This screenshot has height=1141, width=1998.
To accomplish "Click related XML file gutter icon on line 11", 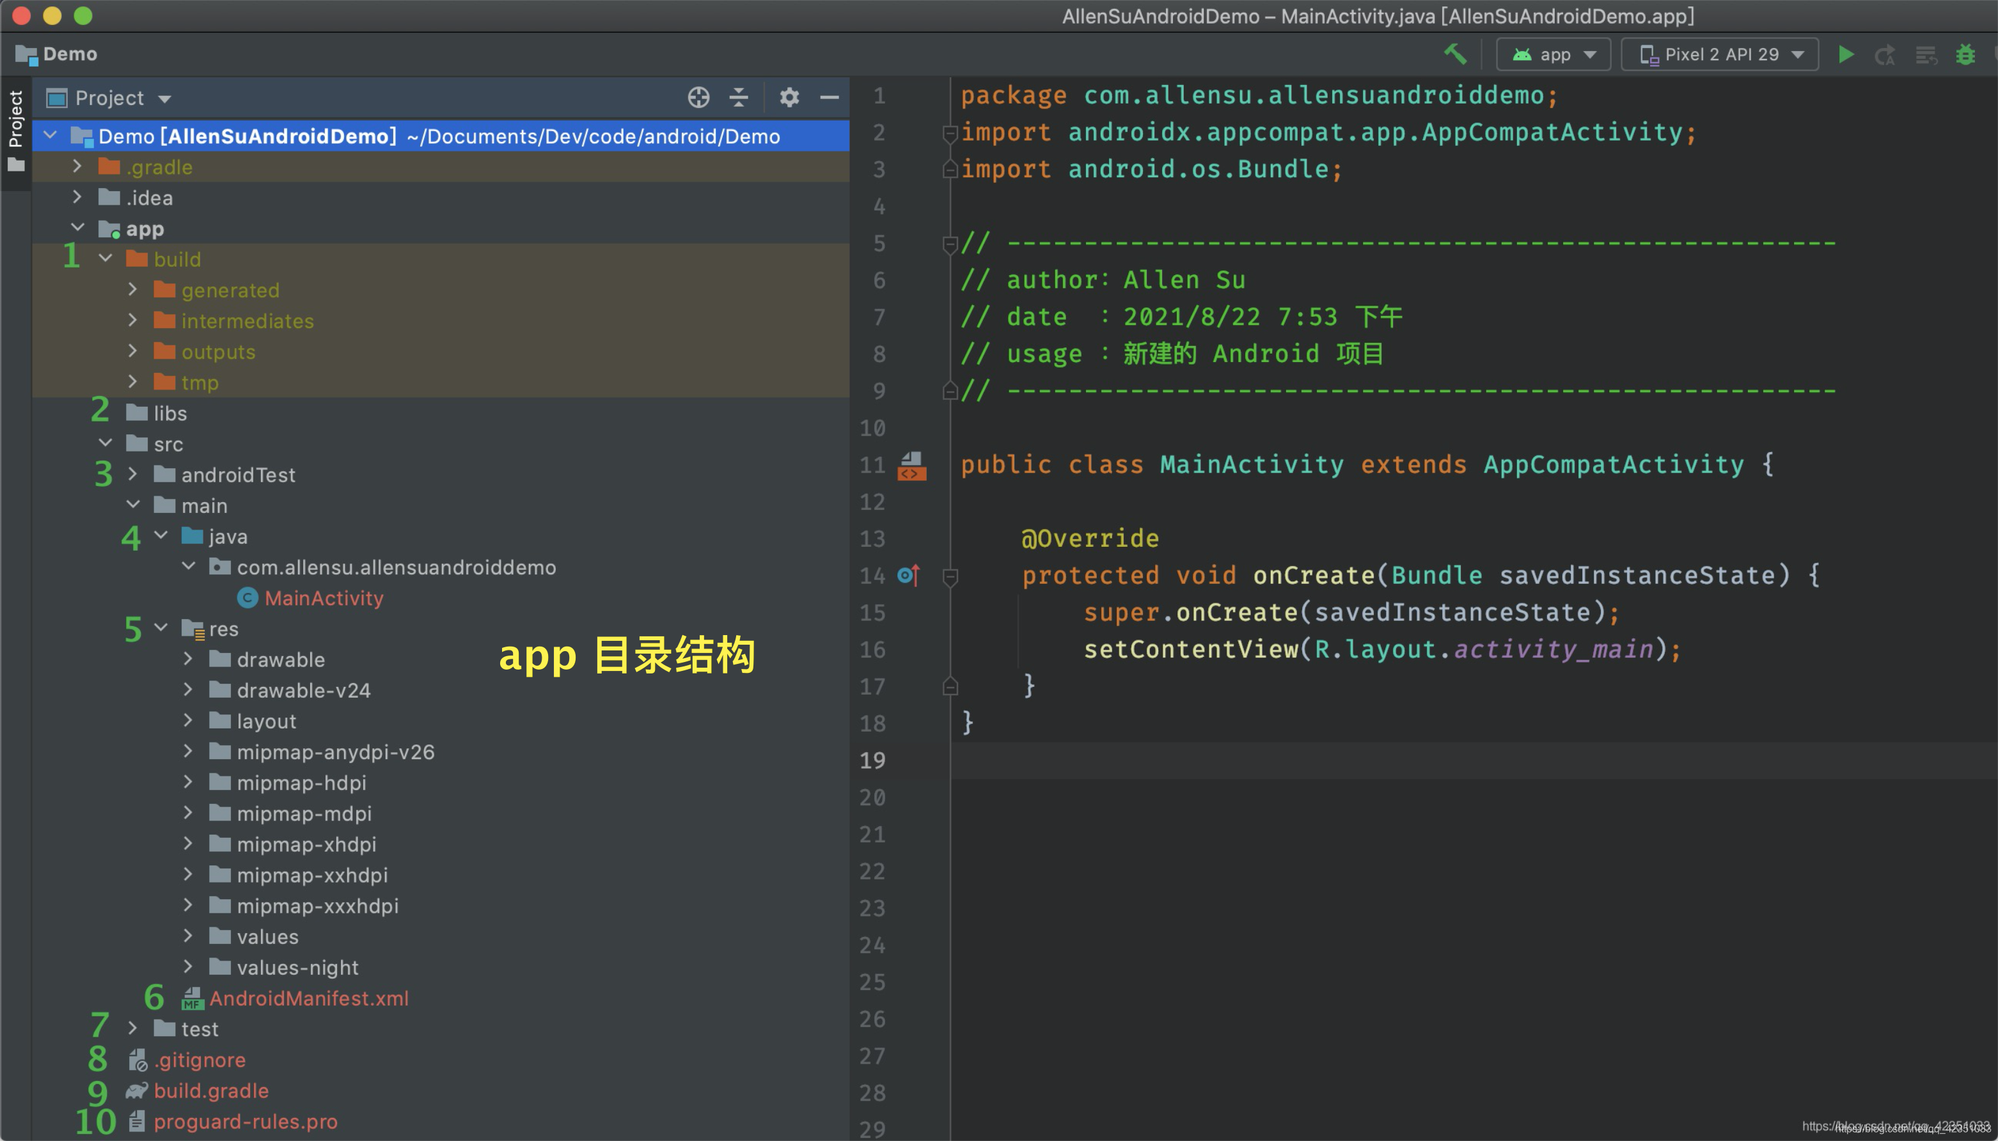I will (911, 466).
